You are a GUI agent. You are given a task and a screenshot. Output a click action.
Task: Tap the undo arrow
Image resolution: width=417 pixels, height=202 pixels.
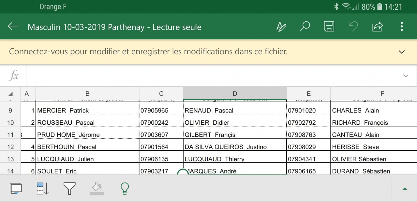tap(353, 27)
